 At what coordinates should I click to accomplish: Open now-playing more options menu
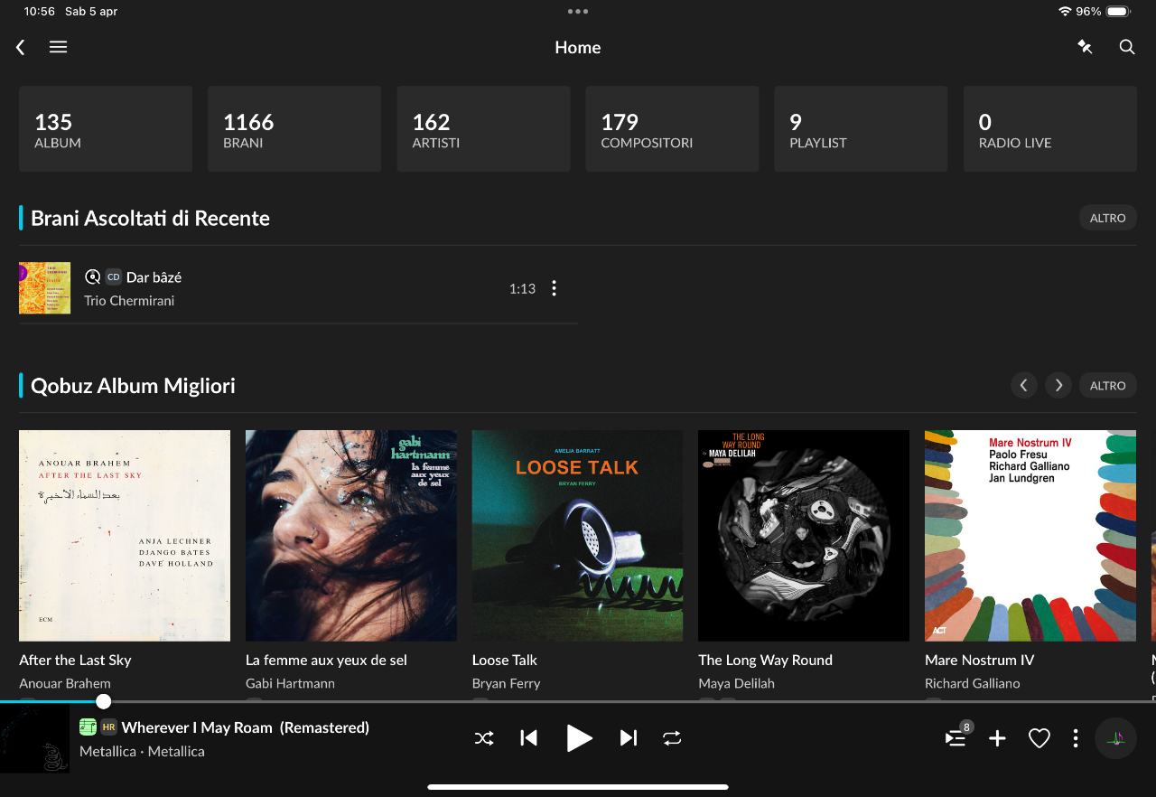pos(1075,738)
